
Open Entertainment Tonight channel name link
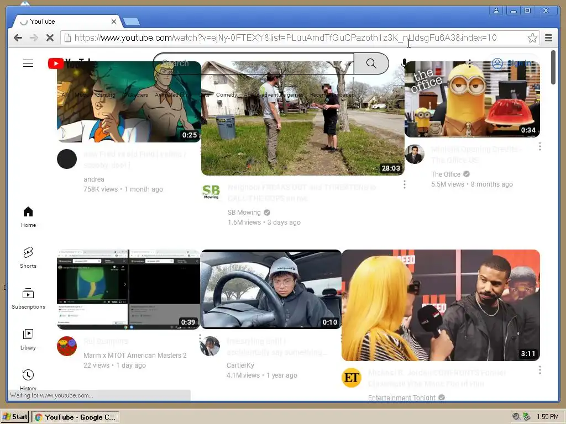[x=401, y=397]
